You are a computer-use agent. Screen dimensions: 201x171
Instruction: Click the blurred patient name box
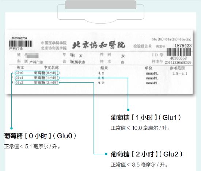pyautogui.click(x=32, y=55)
